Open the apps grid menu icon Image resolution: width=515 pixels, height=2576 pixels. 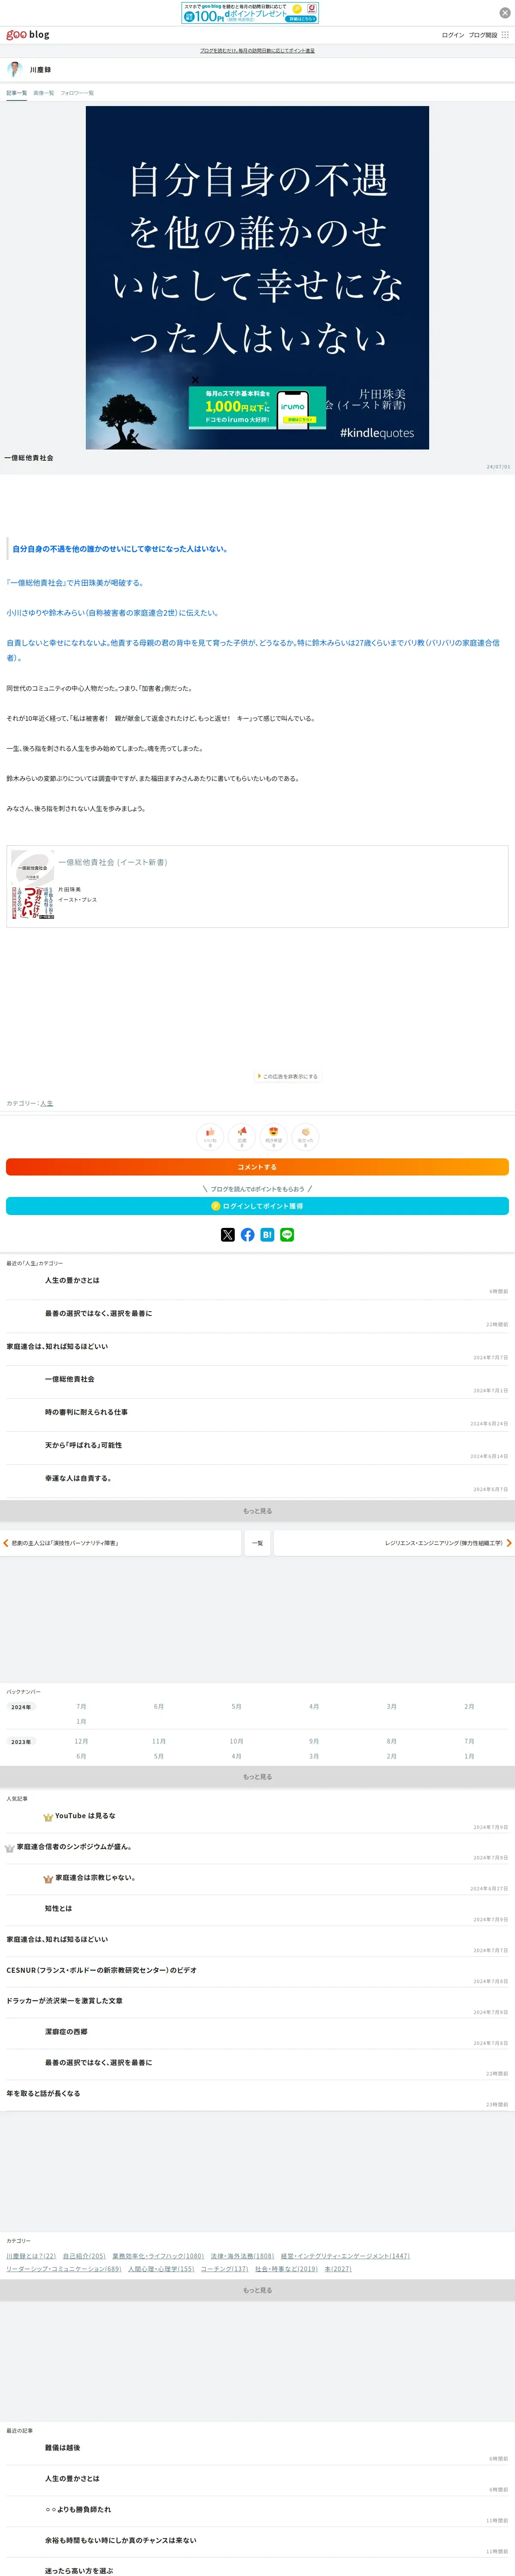505,35
